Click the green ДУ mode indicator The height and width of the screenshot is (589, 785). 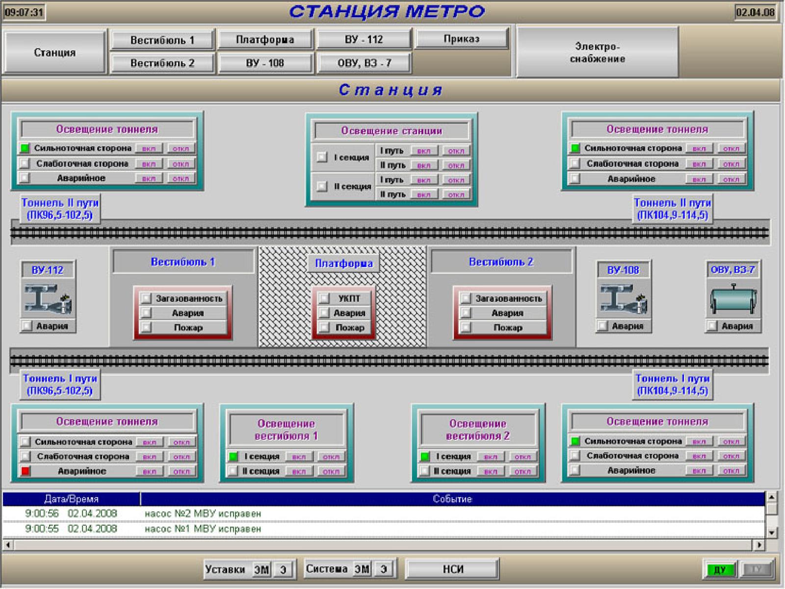719,569
